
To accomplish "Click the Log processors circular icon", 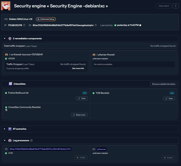I will [10, 140].
